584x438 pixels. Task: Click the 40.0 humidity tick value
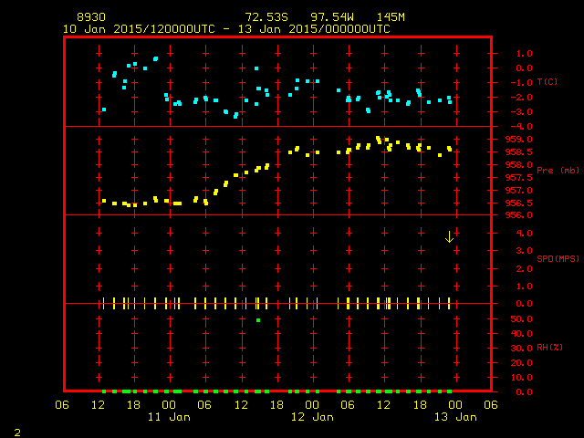pos(521,334)
